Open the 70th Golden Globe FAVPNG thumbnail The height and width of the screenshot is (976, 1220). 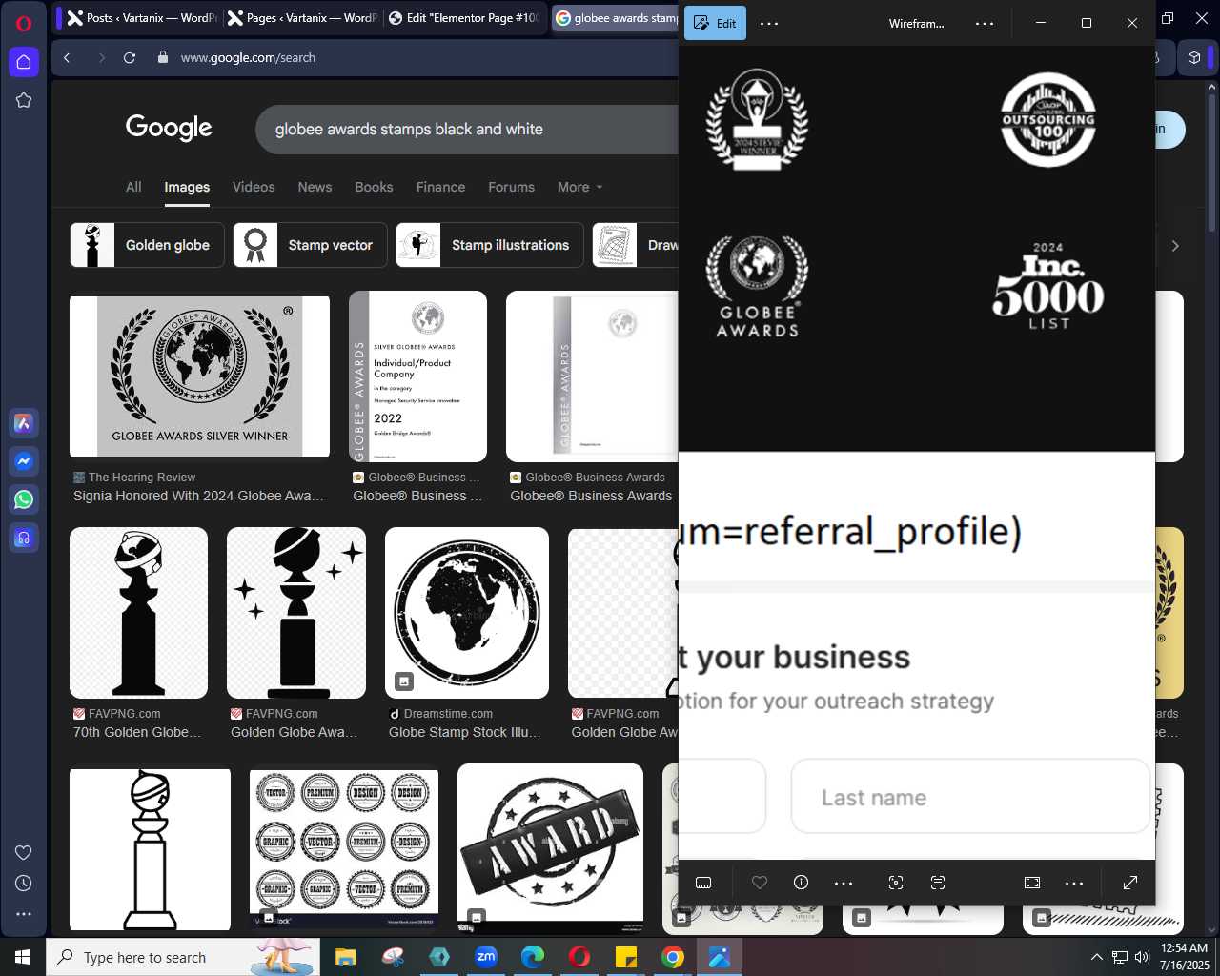[x=138, y=613]
